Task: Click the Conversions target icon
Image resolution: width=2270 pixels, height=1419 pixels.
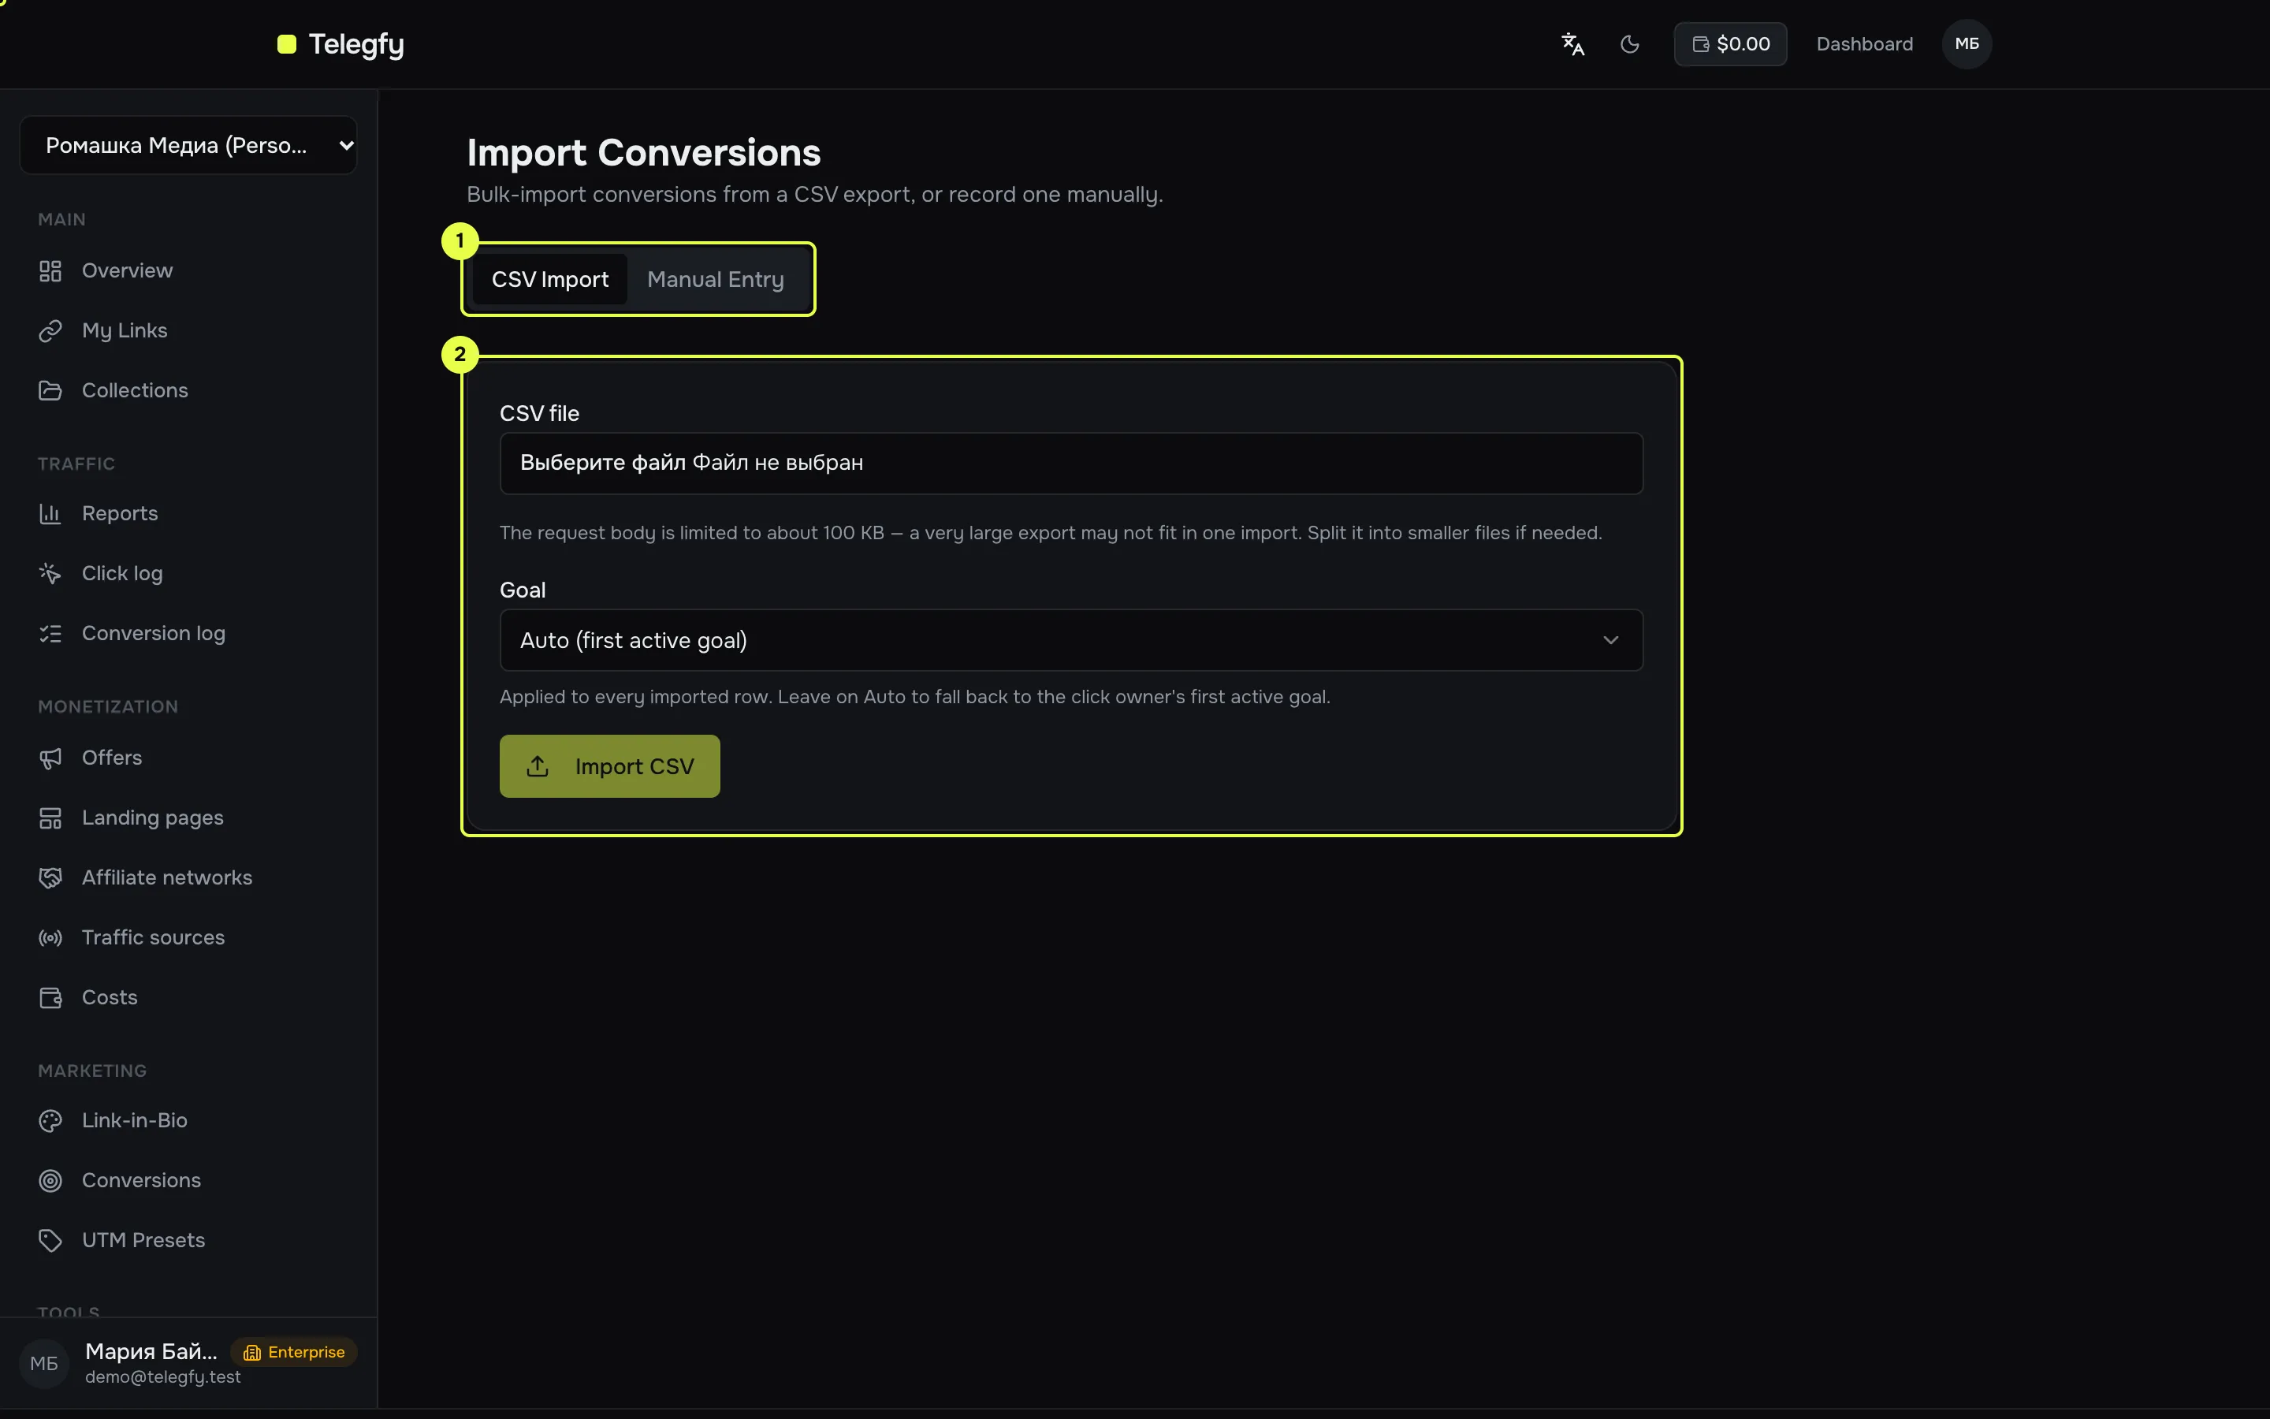Action: [50, 1181]
